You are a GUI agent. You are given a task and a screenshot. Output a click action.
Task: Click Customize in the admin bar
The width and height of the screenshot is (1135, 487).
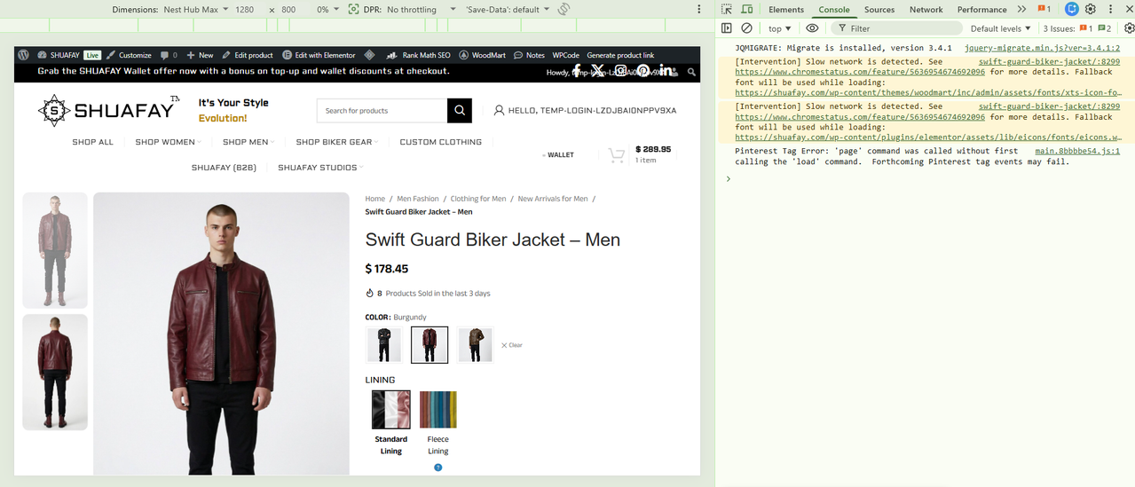pos(129,55)
